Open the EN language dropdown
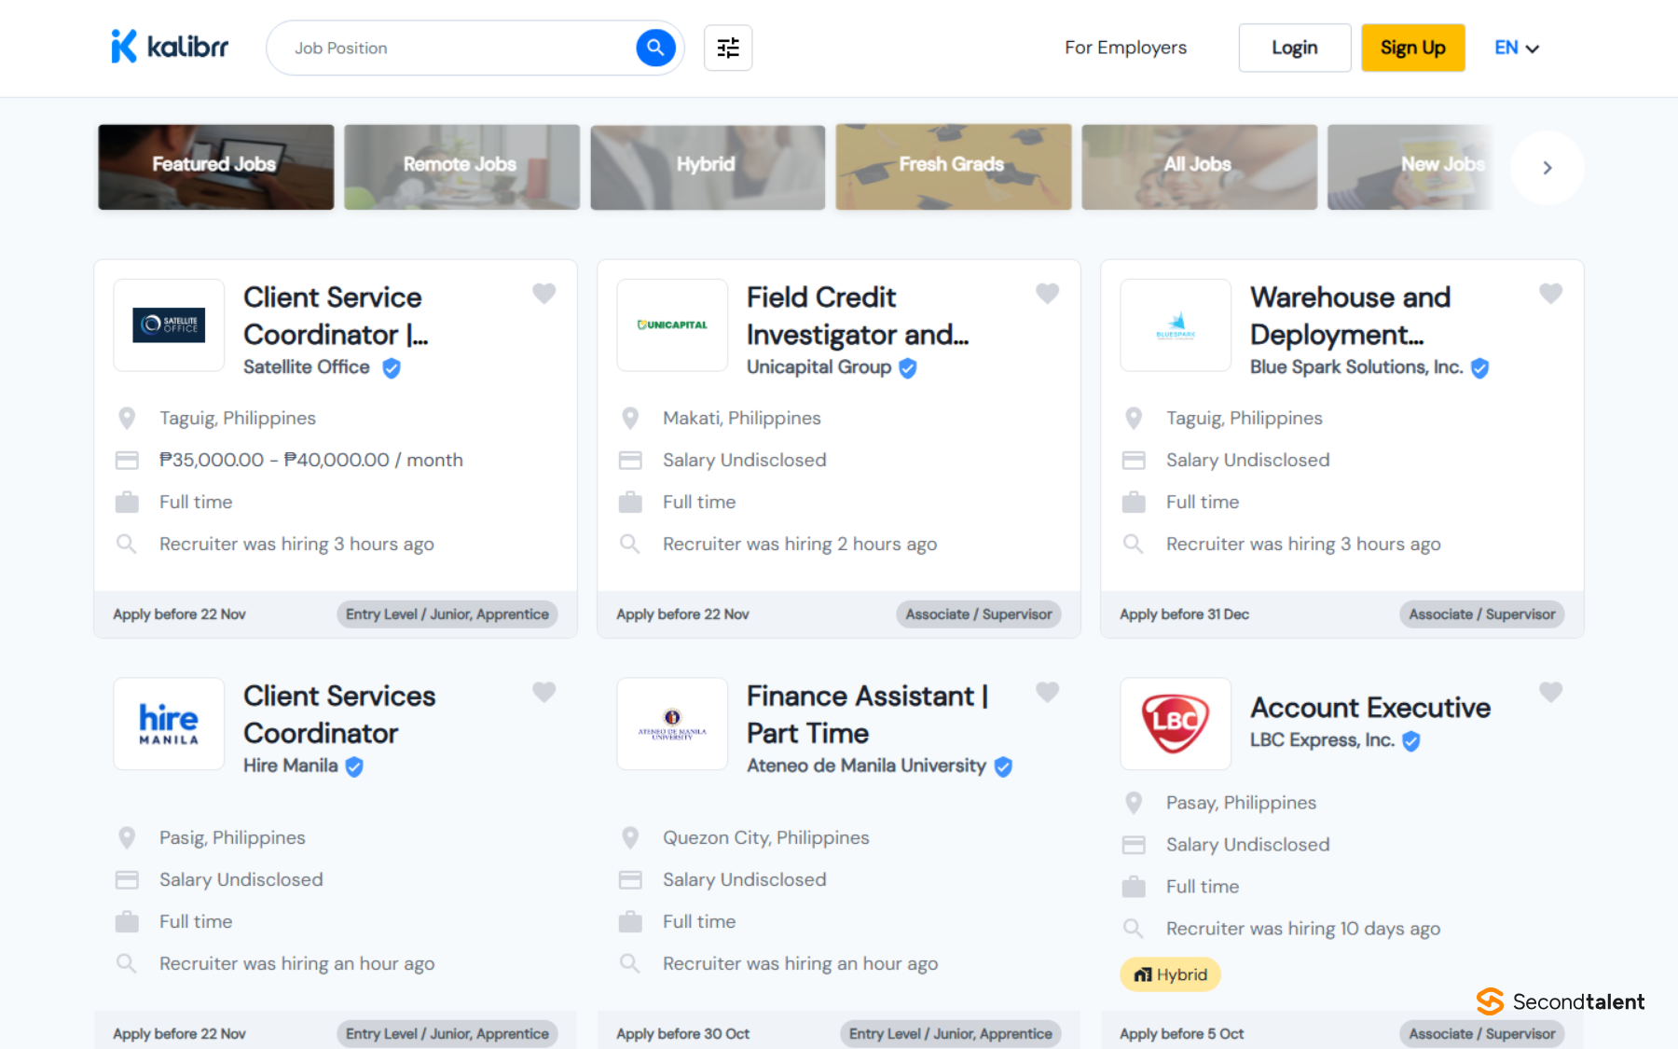 coord(1517,48)
